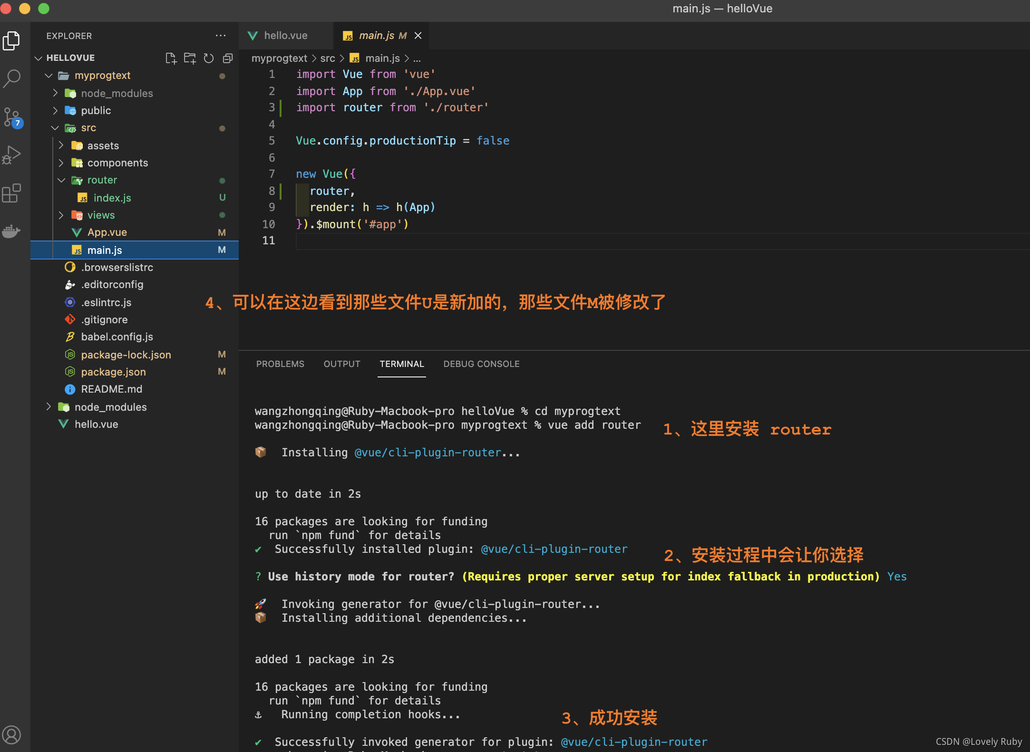Open the Docker view icon

coord(12,231)
